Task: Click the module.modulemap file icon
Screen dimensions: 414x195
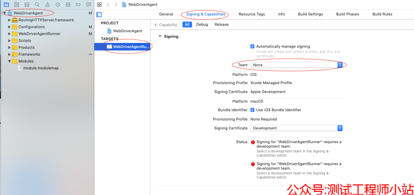Action: pyautogui.click(x=20, y=68)
